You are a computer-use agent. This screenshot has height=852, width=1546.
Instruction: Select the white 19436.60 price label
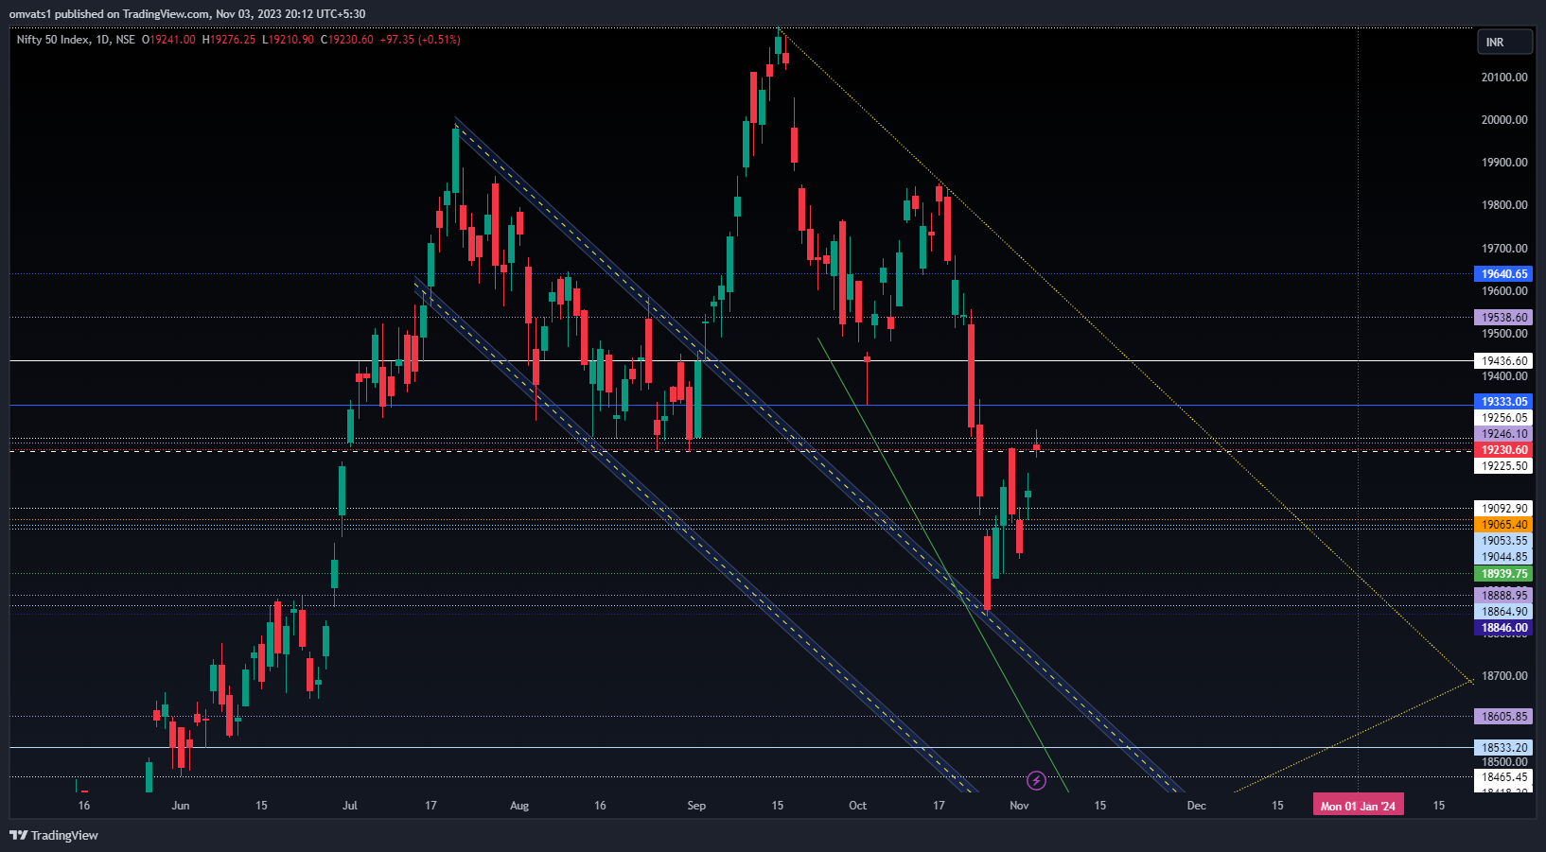click(x=1503, y=361)
